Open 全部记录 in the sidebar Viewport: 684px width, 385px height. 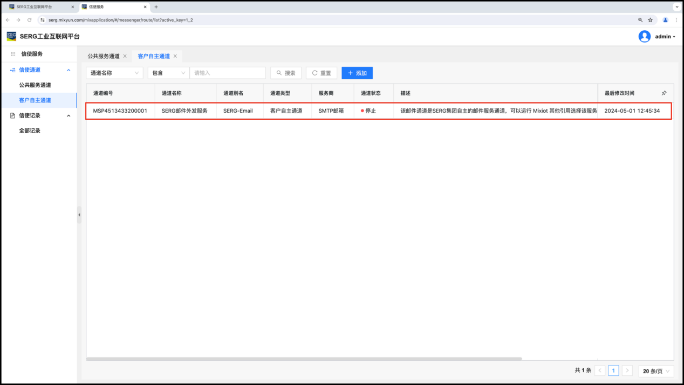30,130
